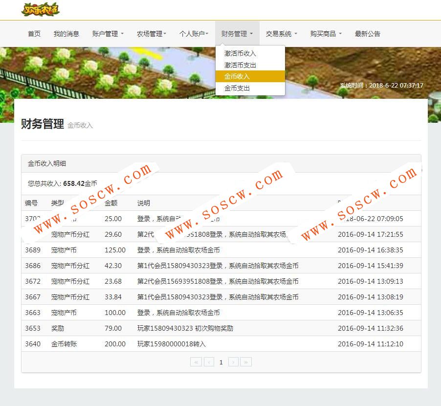Click record number 3663

33,313
